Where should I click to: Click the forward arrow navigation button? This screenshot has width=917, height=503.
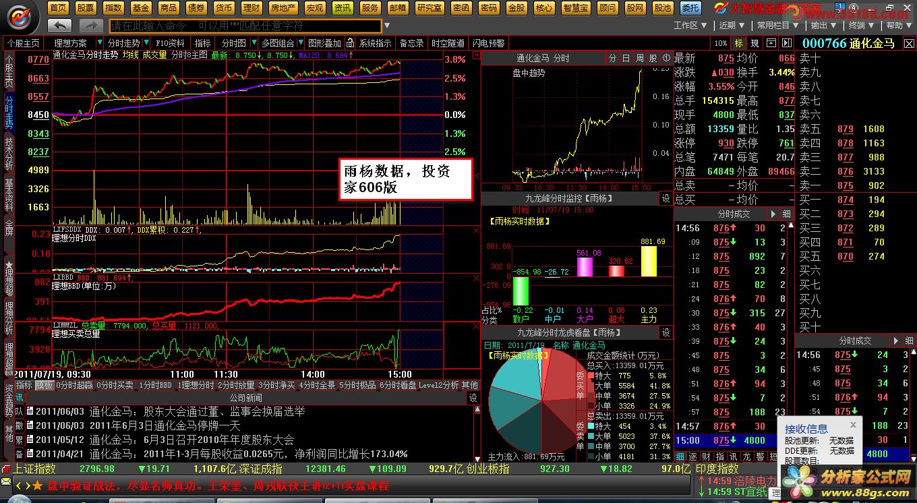tap(91, 26)
